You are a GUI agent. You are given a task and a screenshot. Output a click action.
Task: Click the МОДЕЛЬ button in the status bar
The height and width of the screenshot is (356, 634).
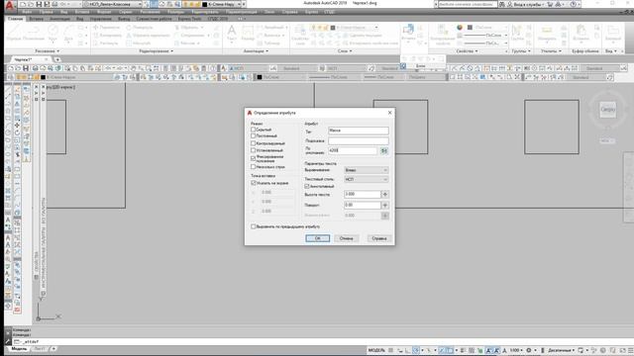click(x=376, y=350)
